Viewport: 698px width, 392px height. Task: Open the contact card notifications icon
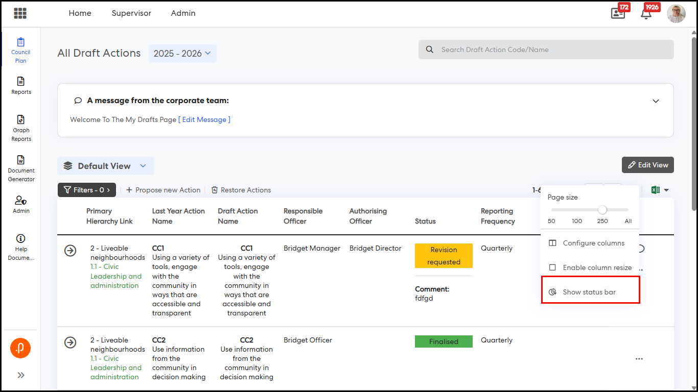[x=618, y=14]
